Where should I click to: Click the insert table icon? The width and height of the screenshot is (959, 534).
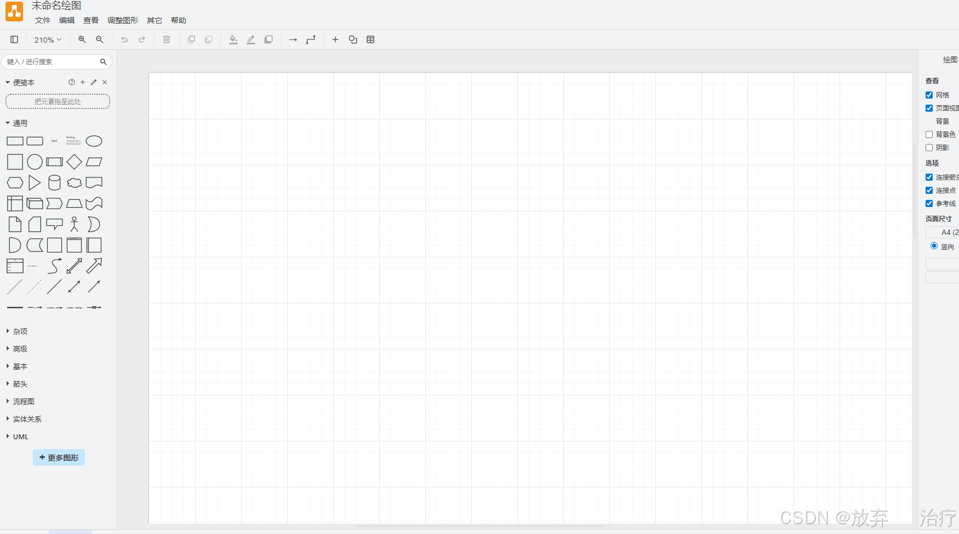pos(370,39)
